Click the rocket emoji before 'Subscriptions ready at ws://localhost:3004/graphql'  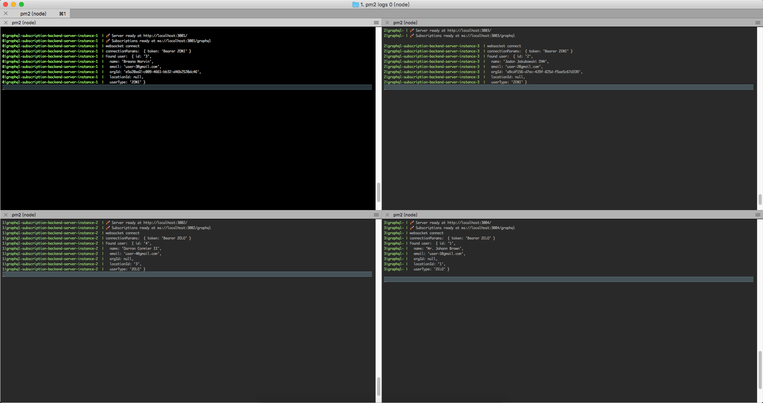click(x=412, y=228)
